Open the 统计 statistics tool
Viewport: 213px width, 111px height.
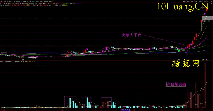coord(196,1)
